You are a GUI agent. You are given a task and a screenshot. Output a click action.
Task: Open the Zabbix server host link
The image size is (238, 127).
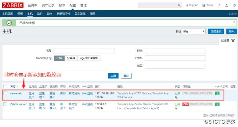coord(19,104)
